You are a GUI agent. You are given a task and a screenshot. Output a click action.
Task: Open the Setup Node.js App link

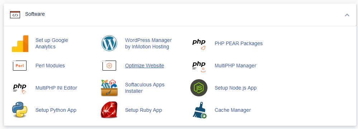click(x=236, y=88)
